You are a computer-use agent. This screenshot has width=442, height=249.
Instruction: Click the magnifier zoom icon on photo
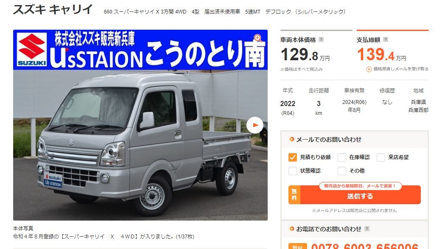tap(257, 38)
